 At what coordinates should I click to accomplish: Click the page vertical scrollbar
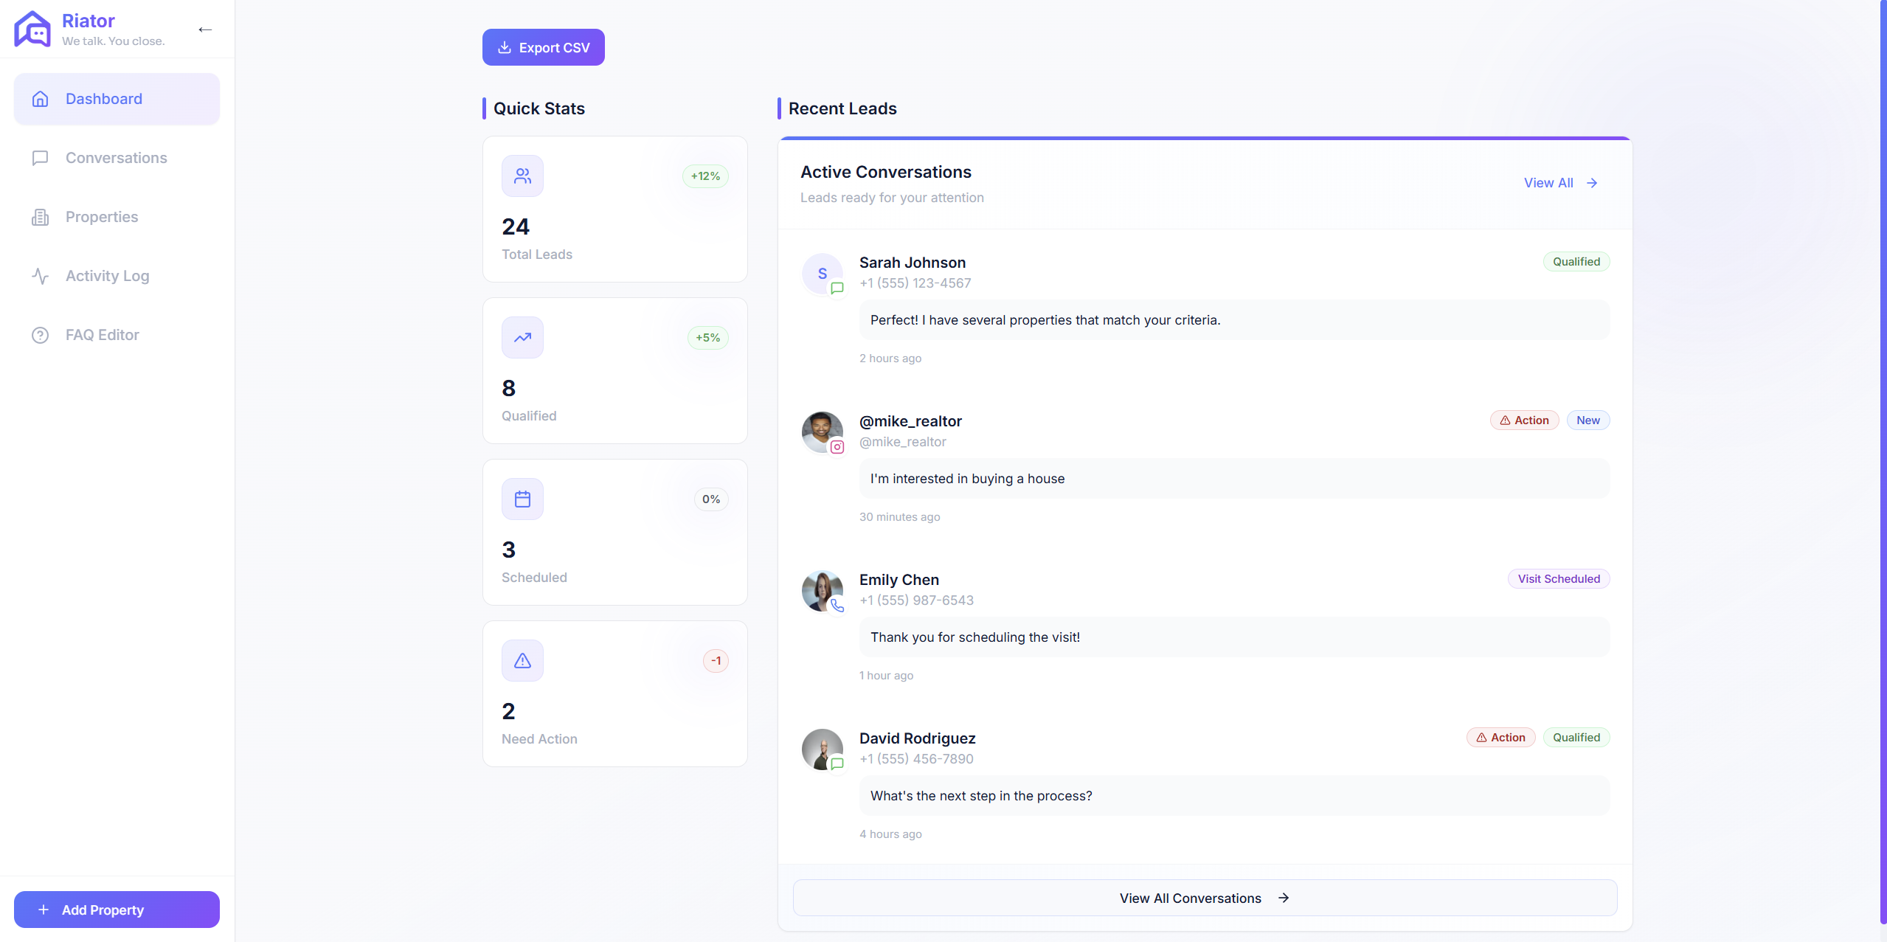(x=1883, y=461)
